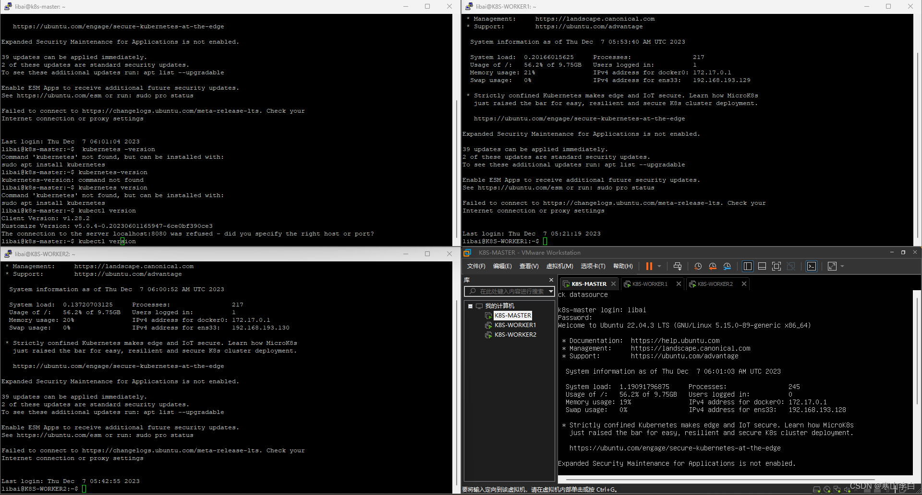Image resolution: width=922 pixels, height=495 pixels.
Task: Close the 库 library panel
Action: [551, 280]
